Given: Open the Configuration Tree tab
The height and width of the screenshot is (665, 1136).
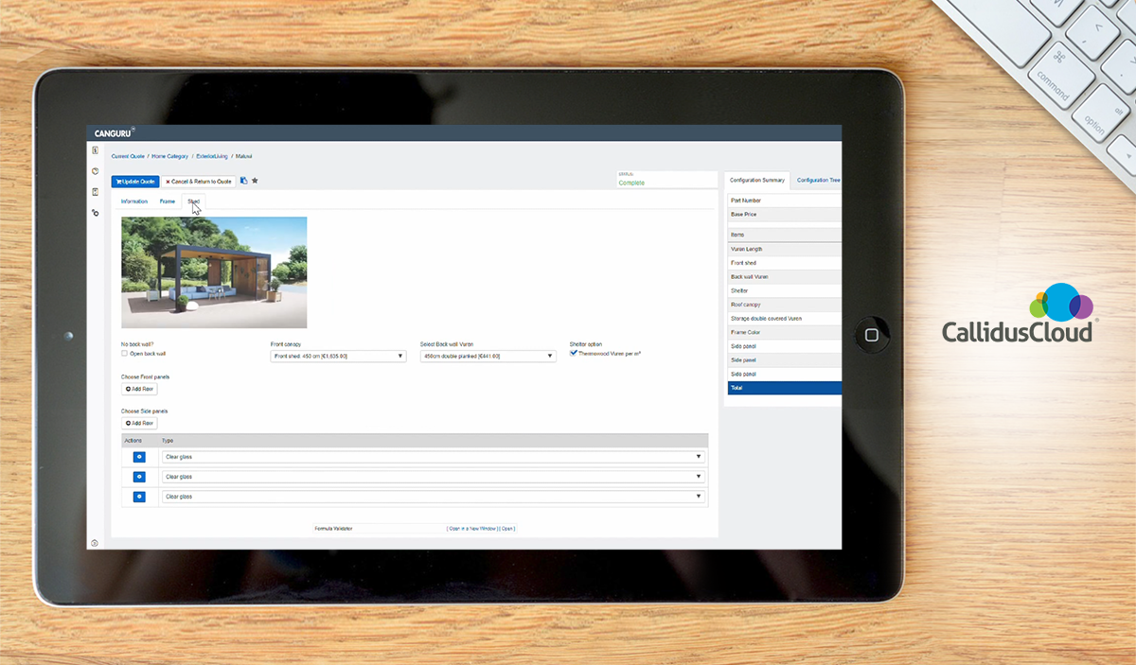Looking at the screenshot, I should pos(818,180).
